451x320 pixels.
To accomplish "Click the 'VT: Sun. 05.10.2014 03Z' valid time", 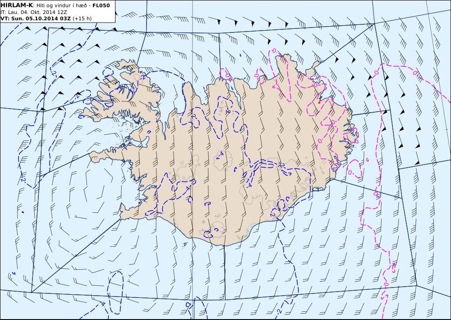I will [x=35, y=18].
